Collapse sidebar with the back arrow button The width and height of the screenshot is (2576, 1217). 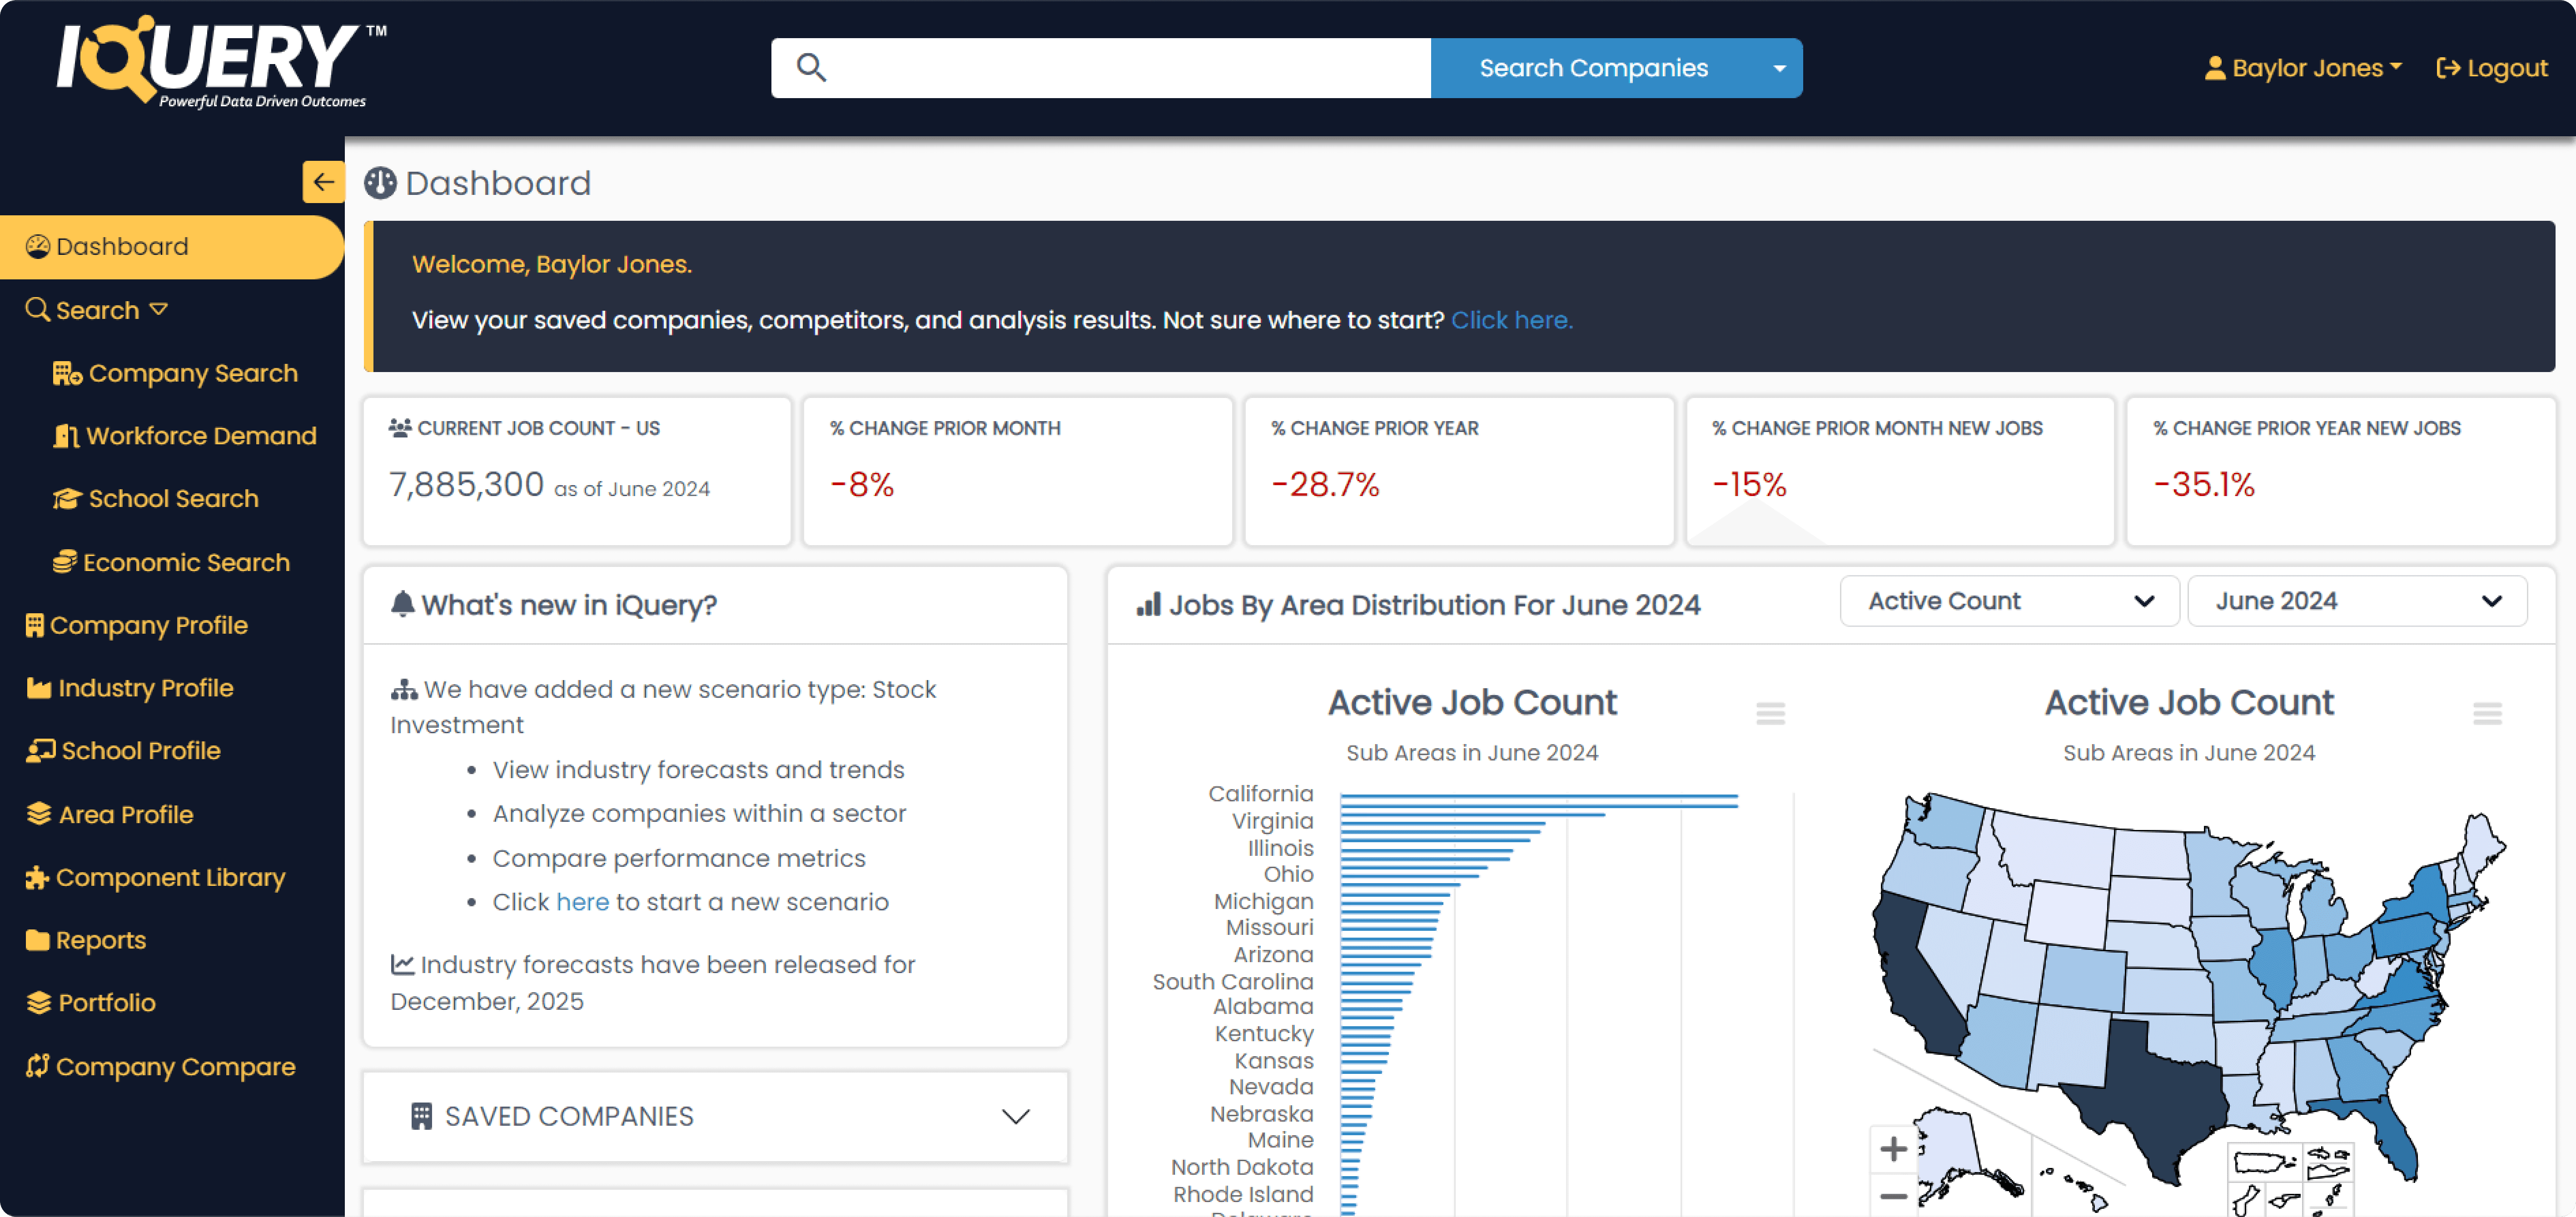pos(323,182)
